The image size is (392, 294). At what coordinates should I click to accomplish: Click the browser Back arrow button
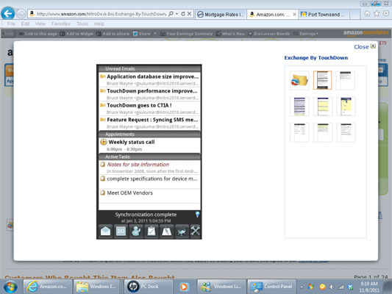8,14
